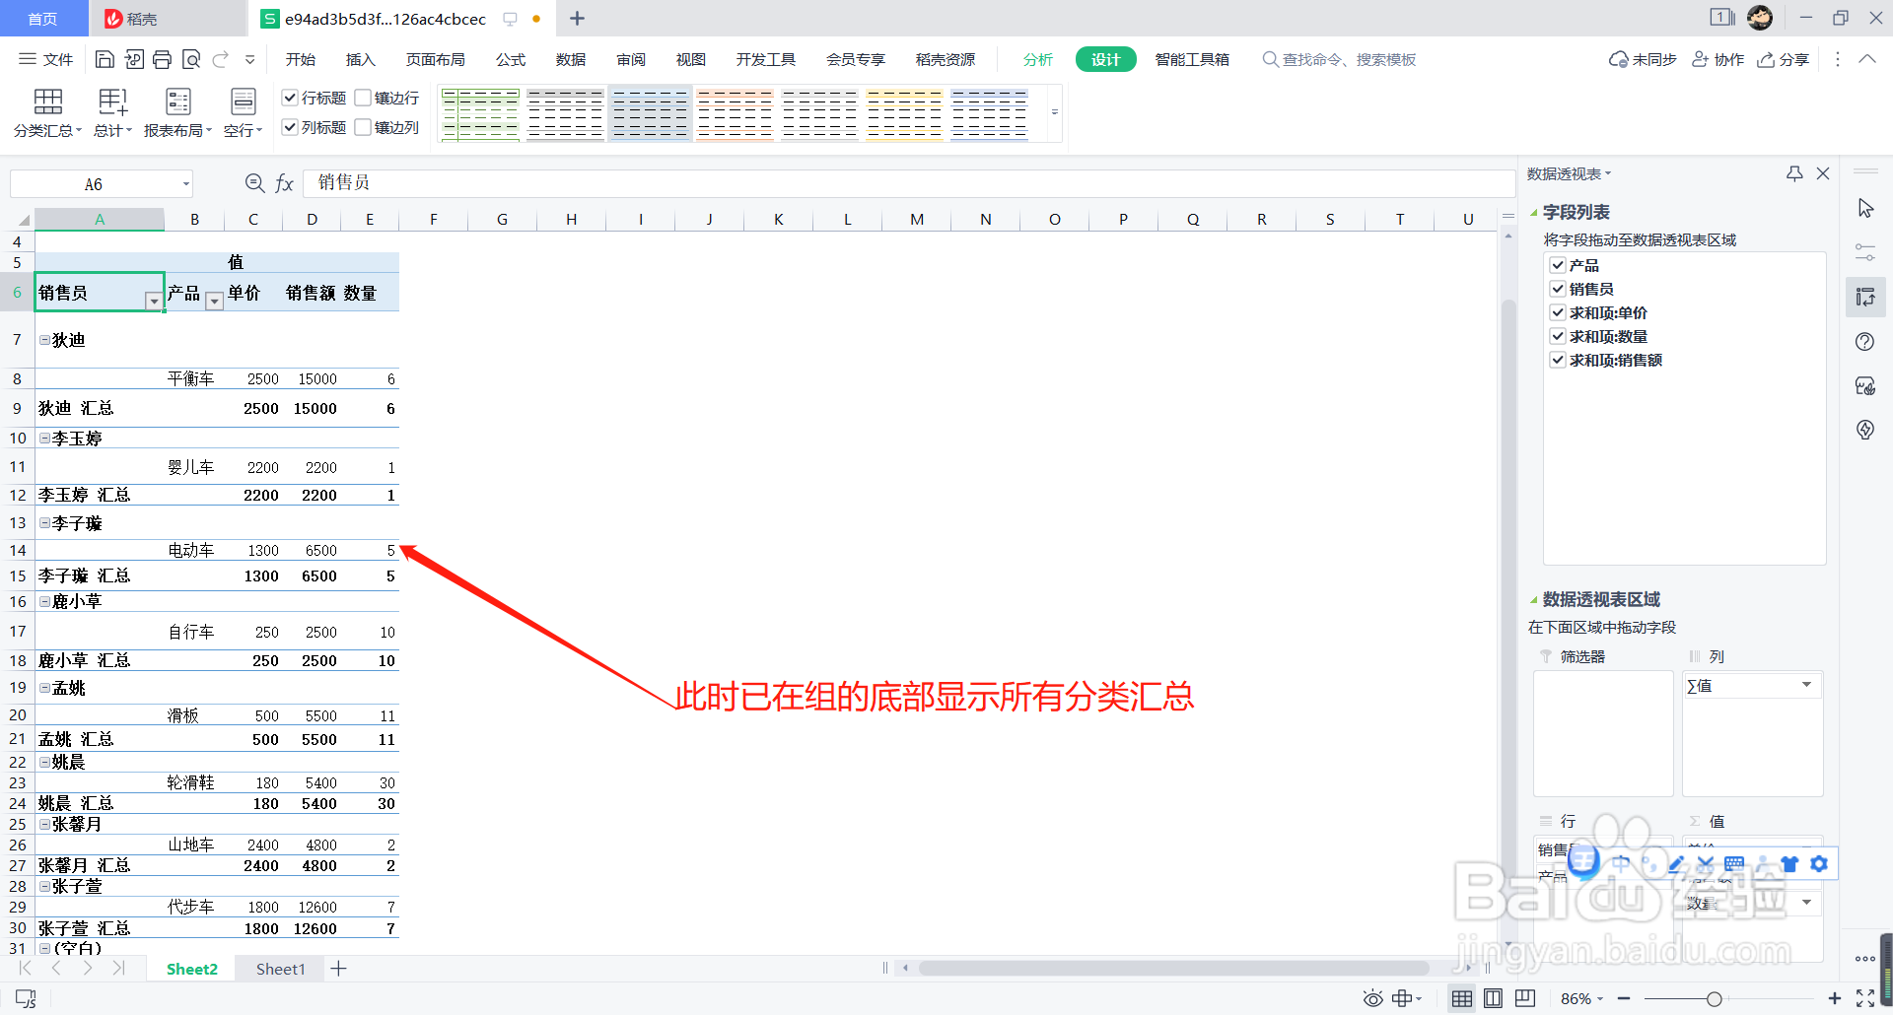Open the 分析 ribbon tab
Screen dimensions: 1893x1015
coord(1038,60)
